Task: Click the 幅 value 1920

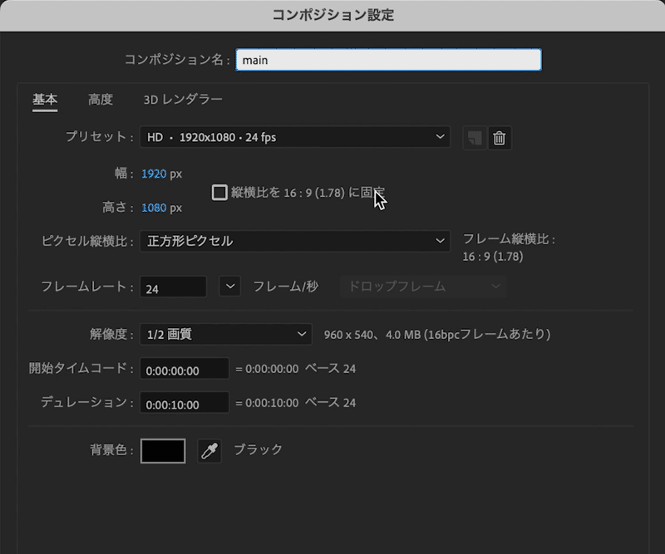Action: [154, 174]
